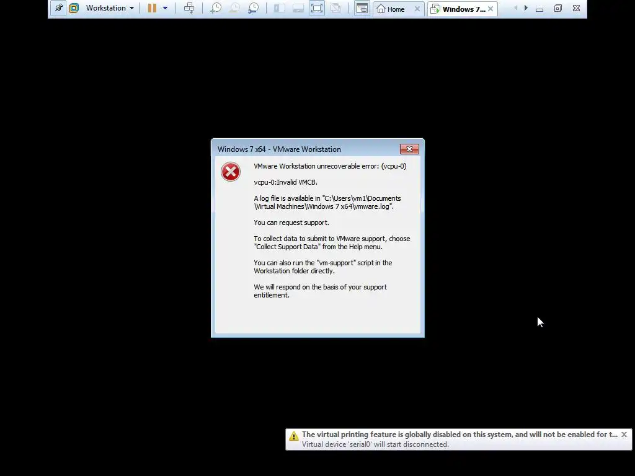Click the 'vm-support' script instruction text
This screenshot has width=635, height=476.
(x=322, y=267)
